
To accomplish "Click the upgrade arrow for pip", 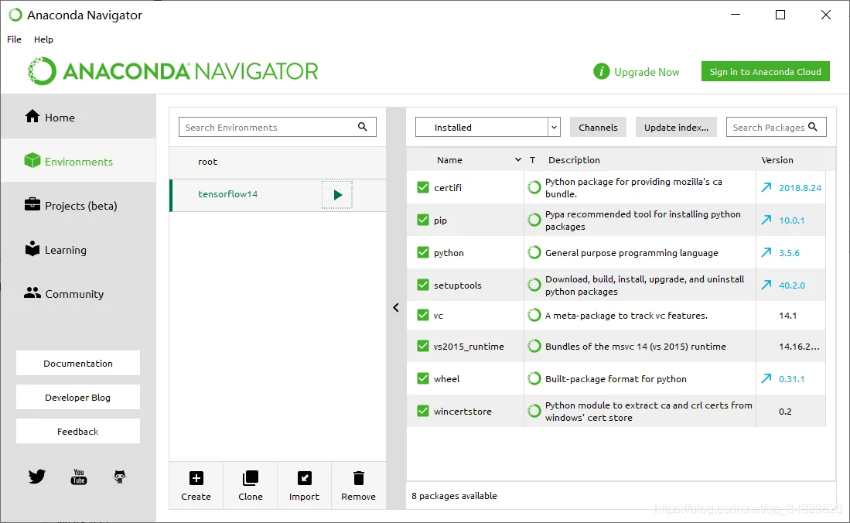I will [x=766, y=220].
